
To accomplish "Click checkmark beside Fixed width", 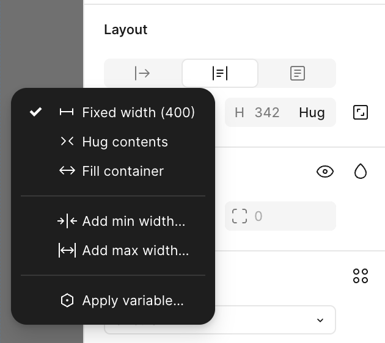I will (x=36, y=112).
